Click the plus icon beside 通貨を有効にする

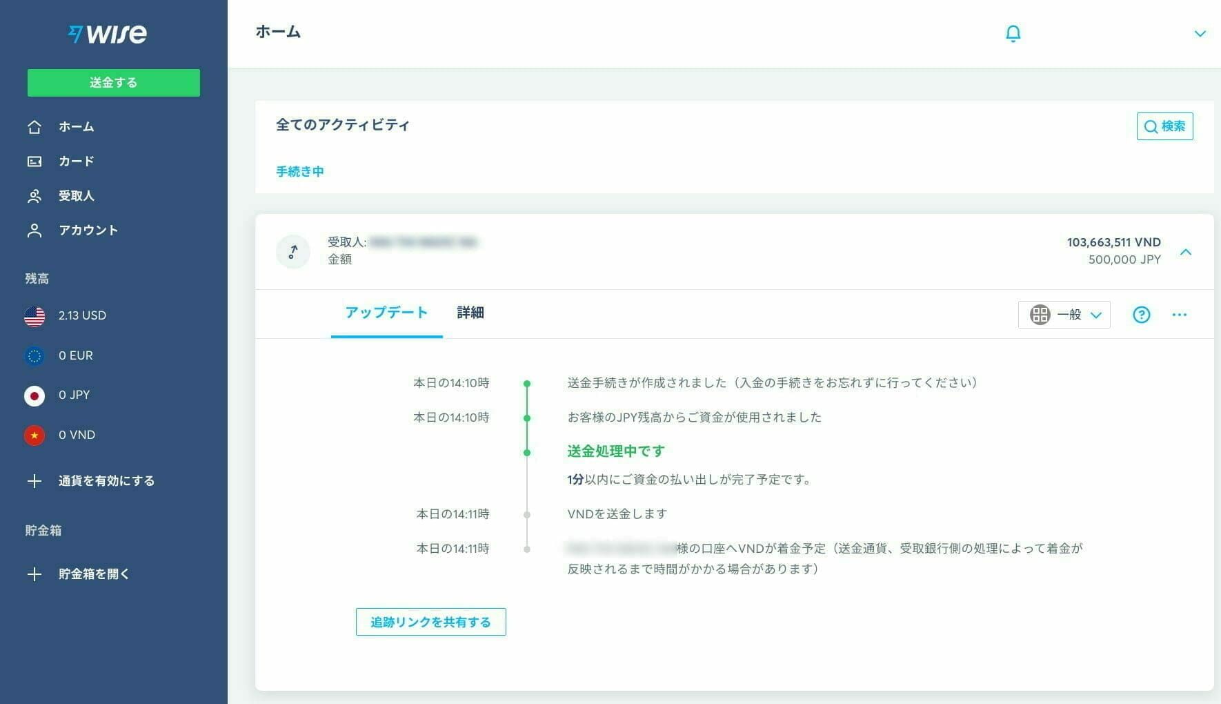pyautogui.click(x=34, y=481)
